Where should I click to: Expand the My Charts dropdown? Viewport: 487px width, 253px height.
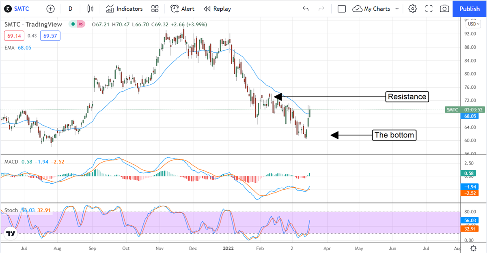coord(376,9)
